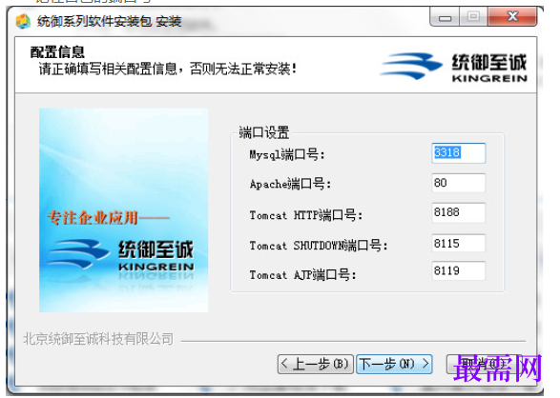This screenshot has width=560, height=398.
Task: Click the Tomcat SHUTDOWN port field showing 8115
Action: (x=459, y=244)
